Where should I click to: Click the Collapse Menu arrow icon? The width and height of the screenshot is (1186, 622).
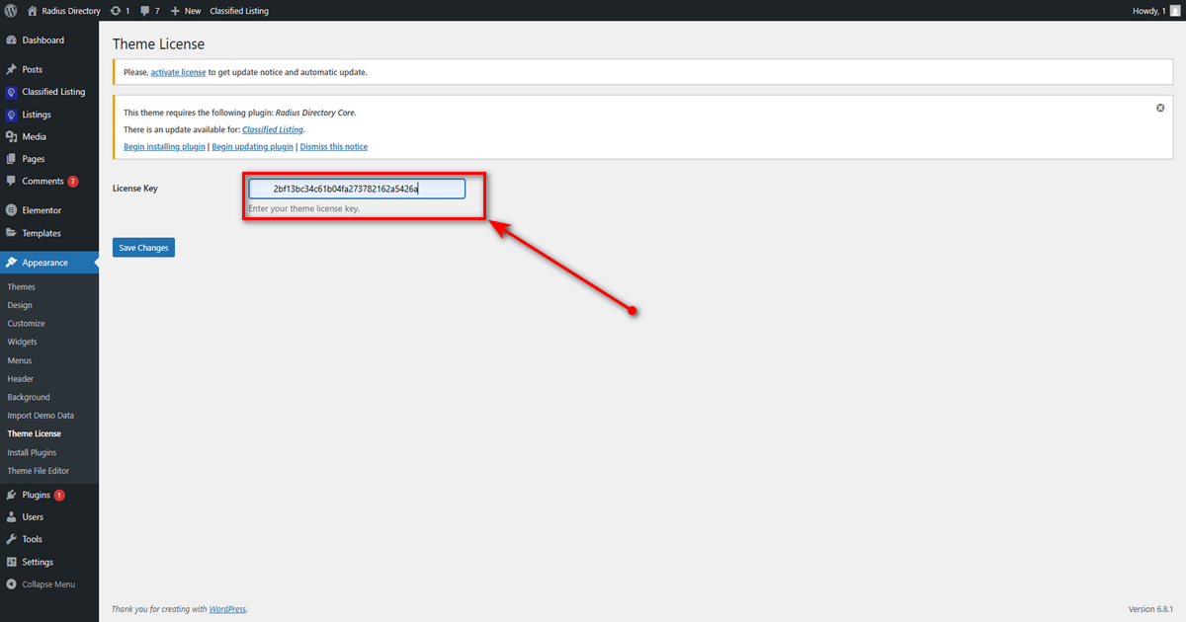[x=11, y=584]
